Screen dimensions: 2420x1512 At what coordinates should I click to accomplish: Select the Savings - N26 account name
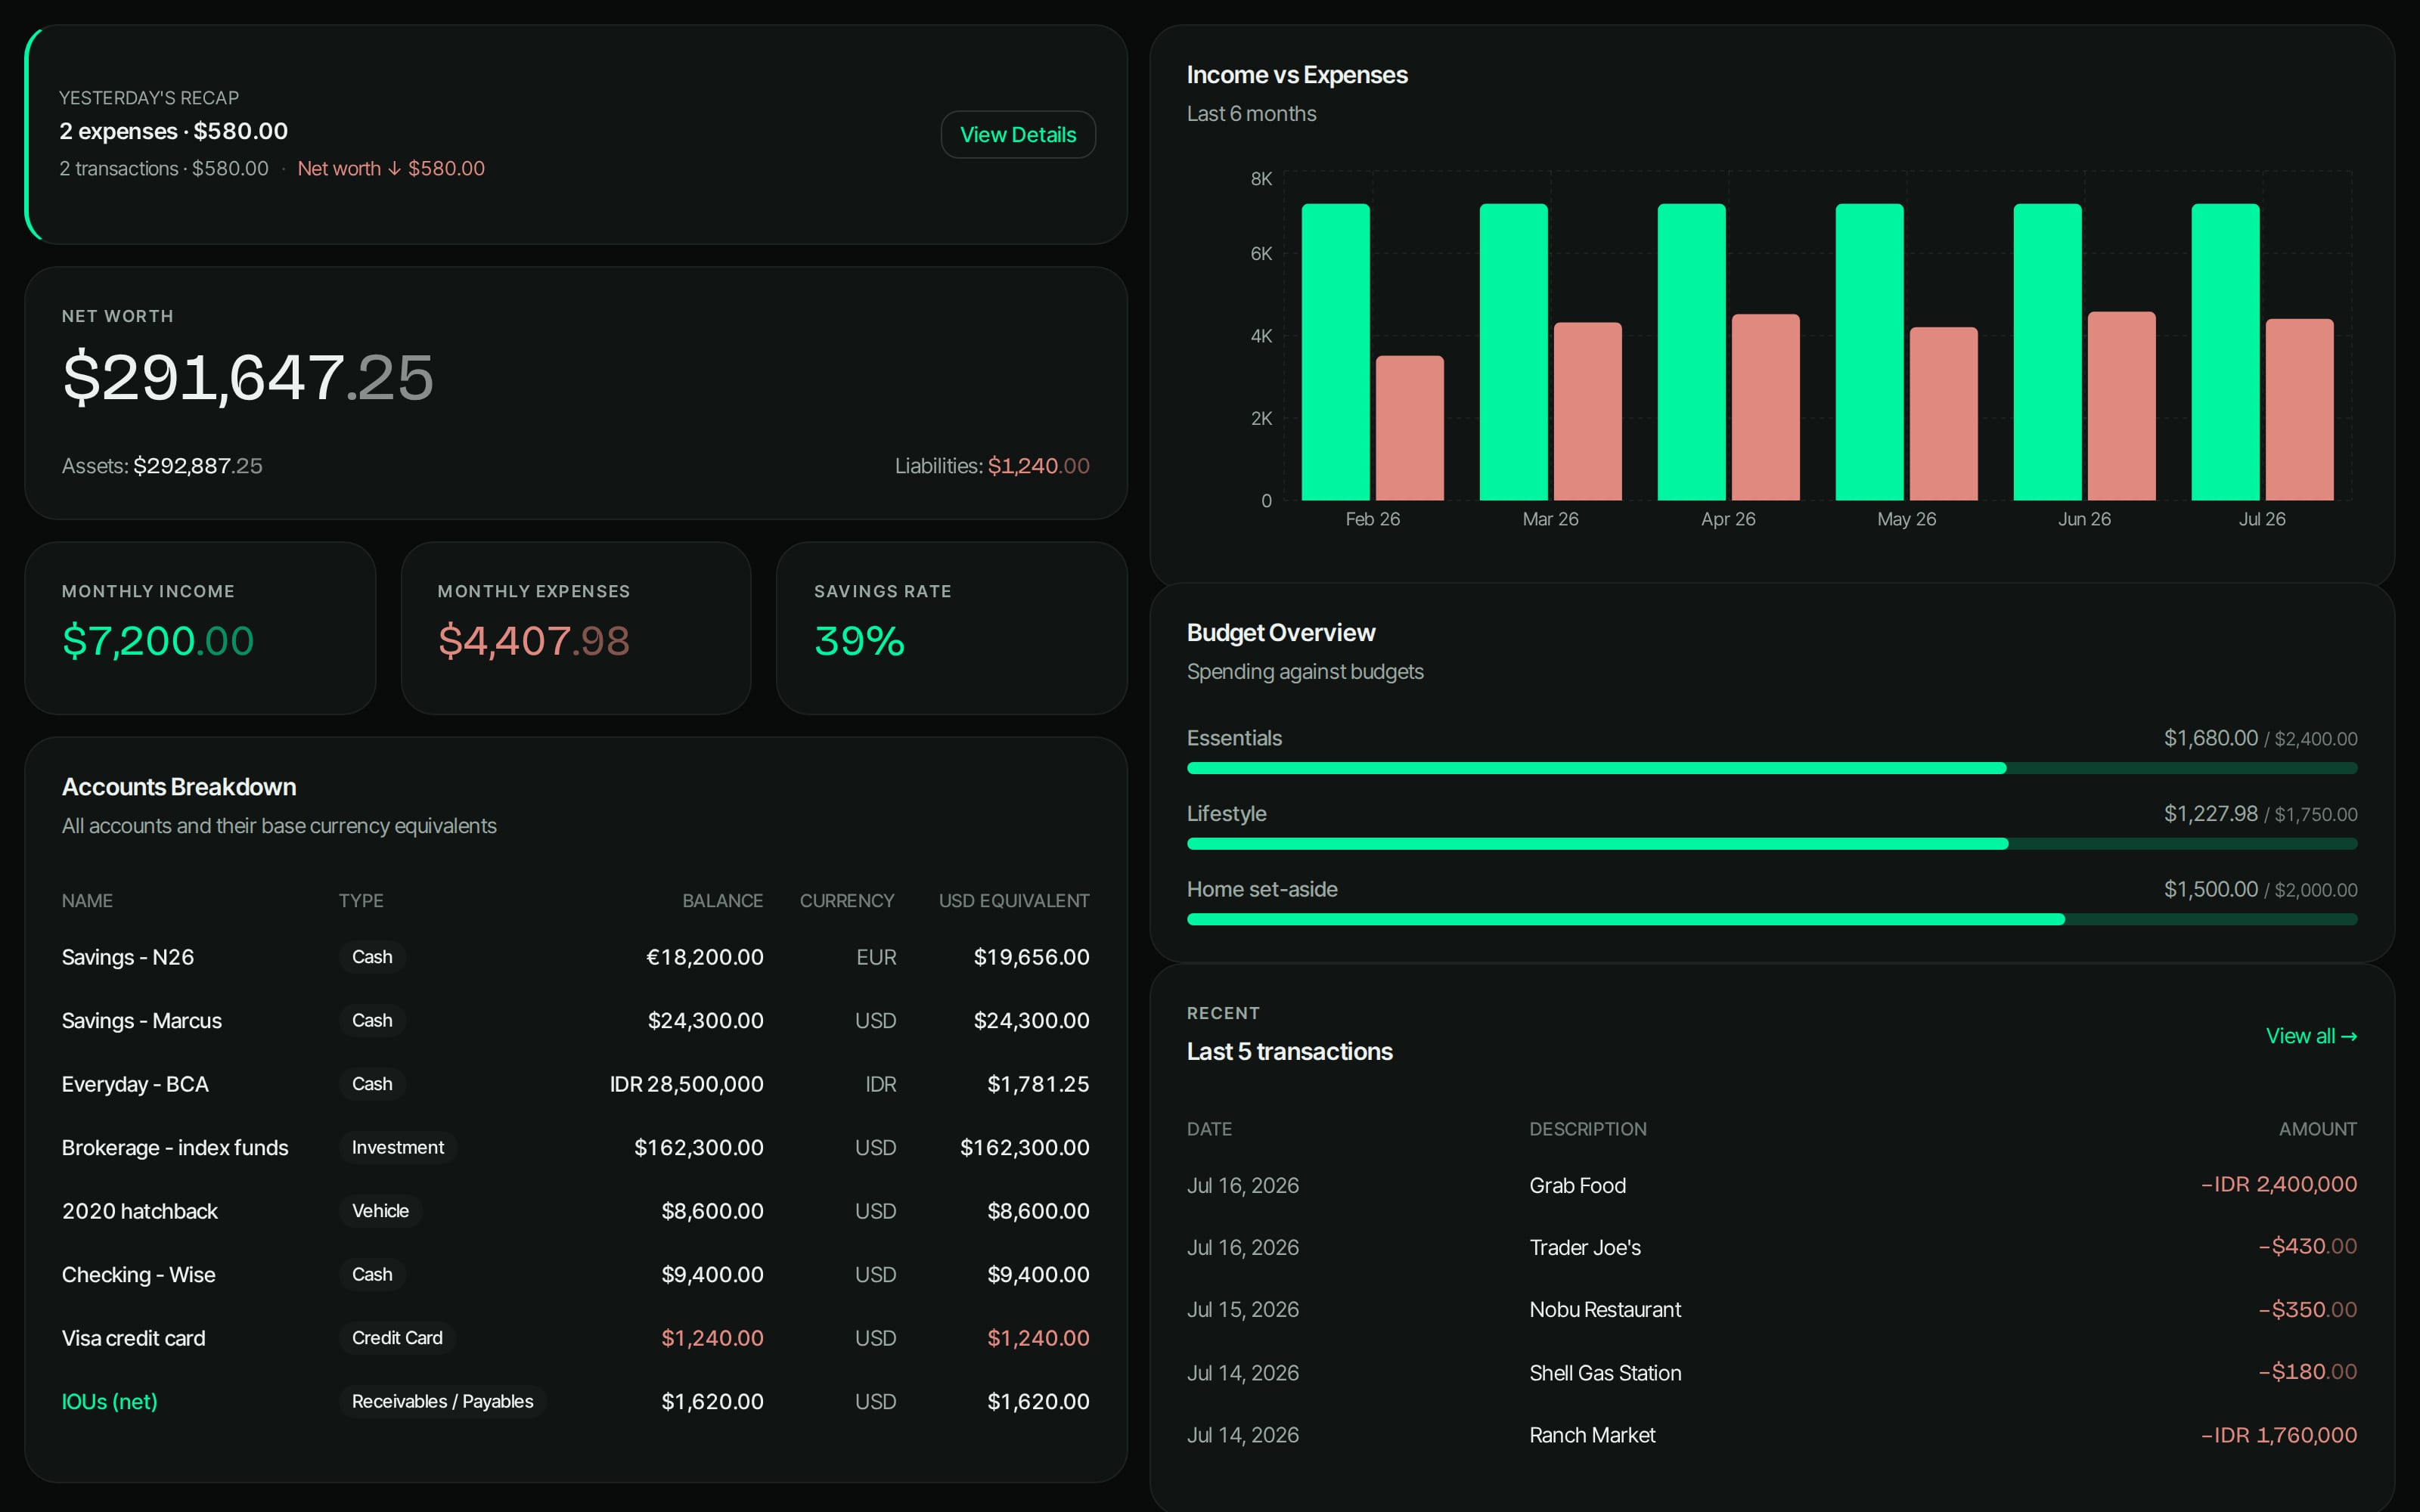point(128,957)
